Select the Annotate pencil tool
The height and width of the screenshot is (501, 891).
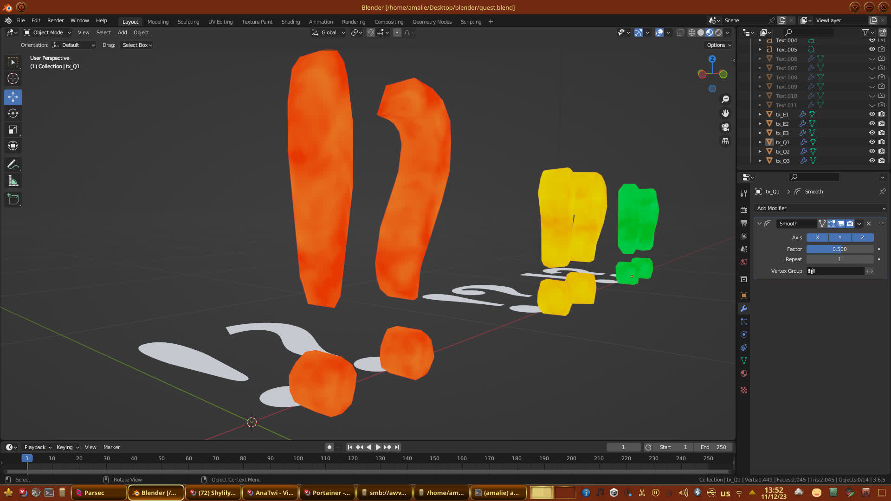pyautogui.click(x=13, y=165)
